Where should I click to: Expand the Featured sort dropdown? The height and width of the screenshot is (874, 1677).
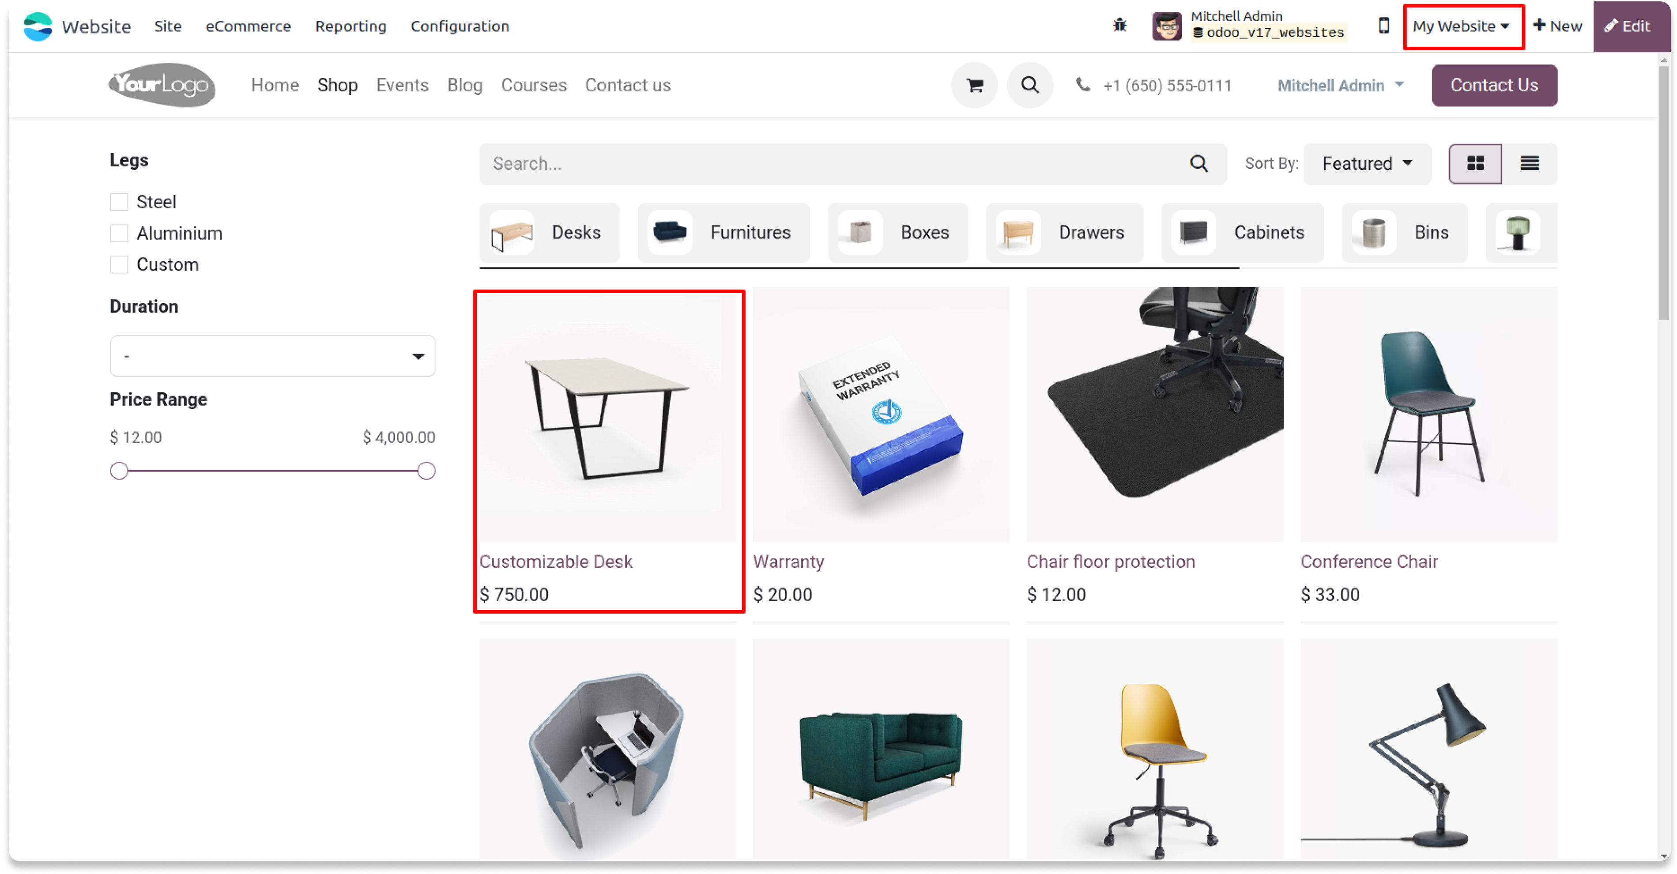click(1367, 163)
